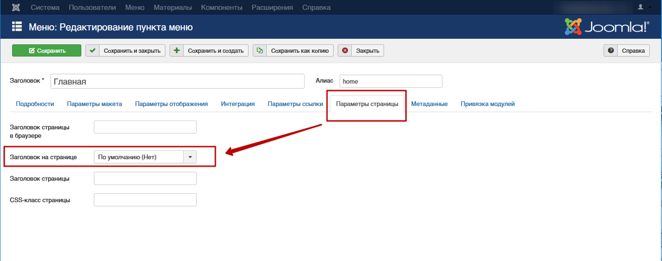
Task: Click the Заголовок страницы input field
Action: click(145, 178)
